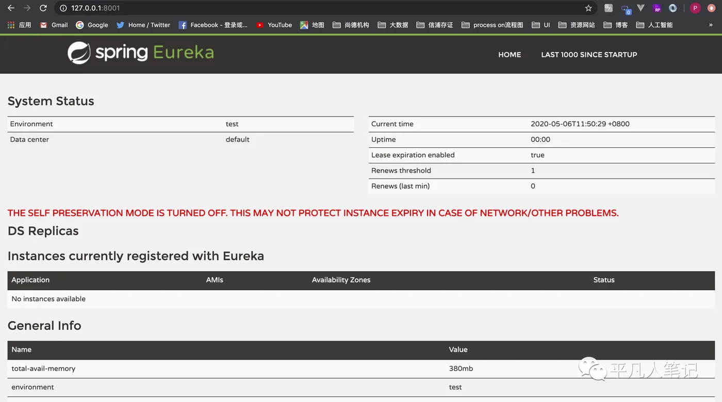Click the total-avail-memory row name
The height and width of the screenshot is (402, 722).
tap(43, 368)
